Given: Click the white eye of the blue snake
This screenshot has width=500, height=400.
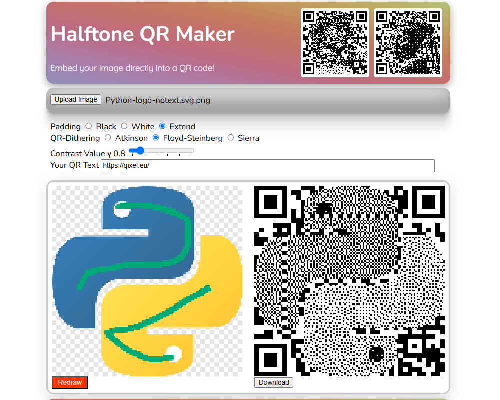Looking at the screenshot, I should 122,210.
